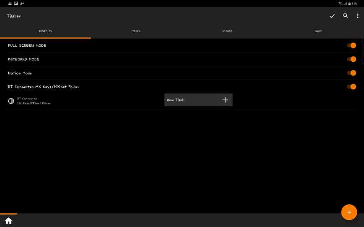
Task: Select the New Task option
Action: pyautogui.click(x=198, y=100)
